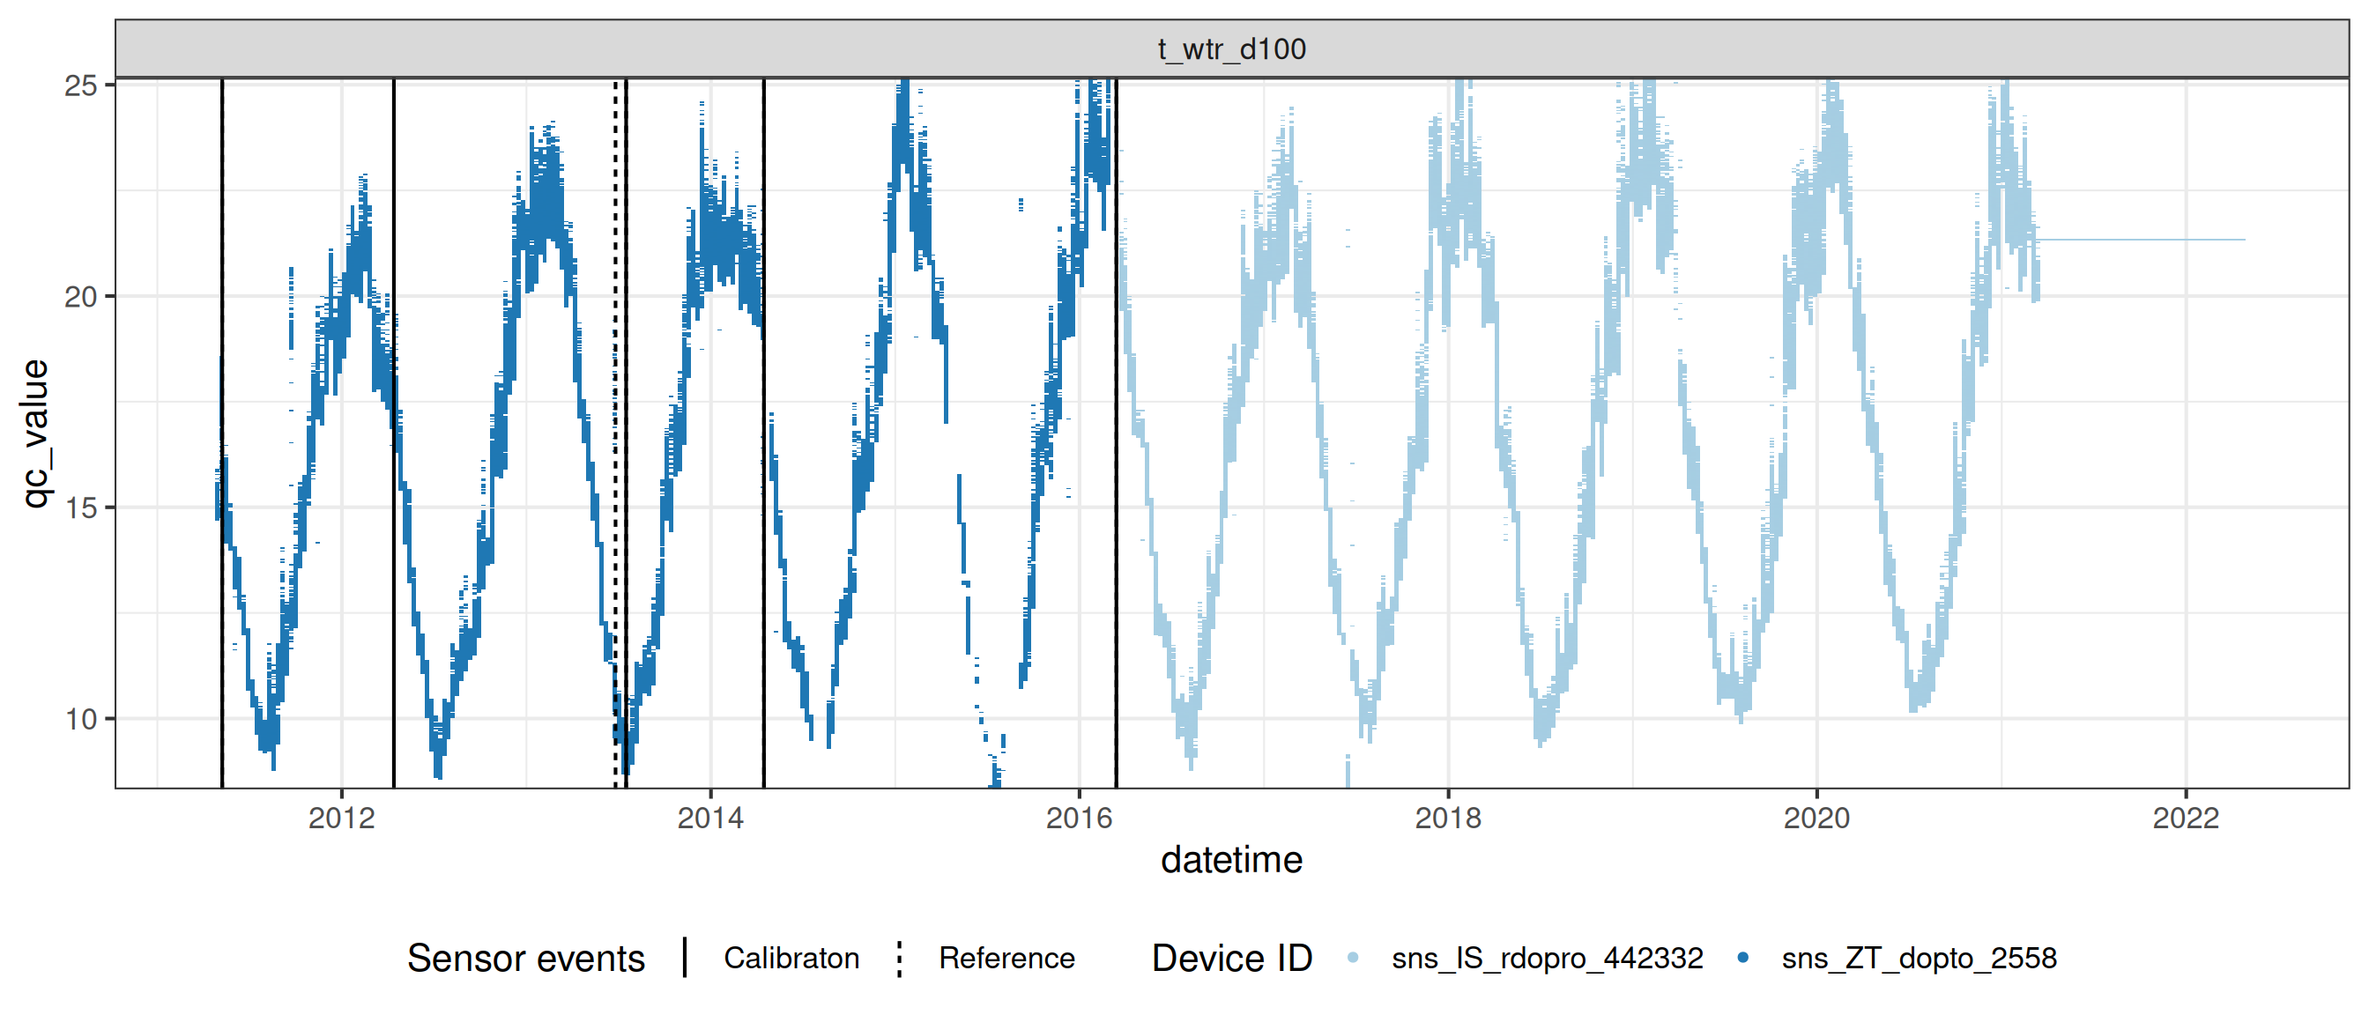The width and height of the screenshot is (2369, 1015).
Task: Click the Sensor events legend title
Action: (526, 958)
